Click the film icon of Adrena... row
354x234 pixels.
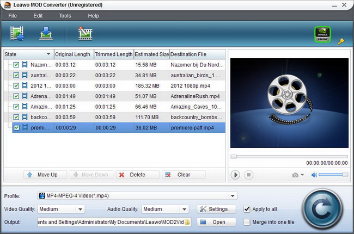coord(25,96)
